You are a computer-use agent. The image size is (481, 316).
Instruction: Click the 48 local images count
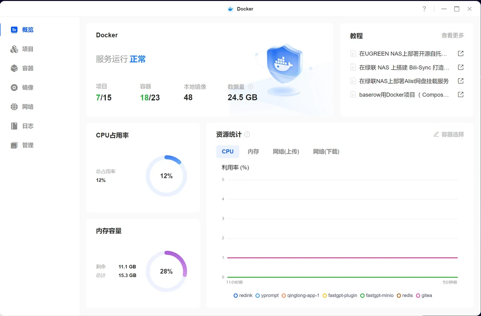pyautogui.click(x=188, y=98)
